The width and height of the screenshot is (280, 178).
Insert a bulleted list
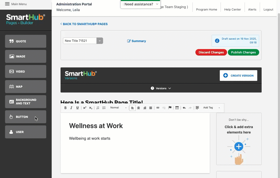104,108
